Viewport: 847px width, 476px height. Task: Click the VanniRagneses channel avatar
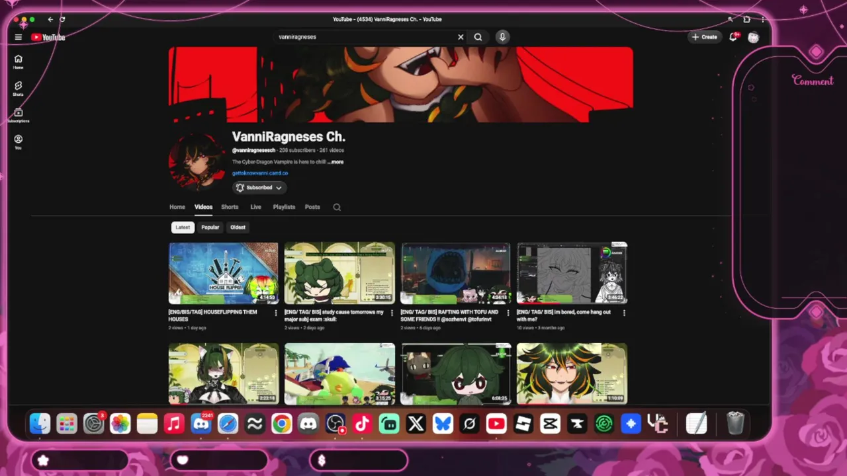point(196,161)
